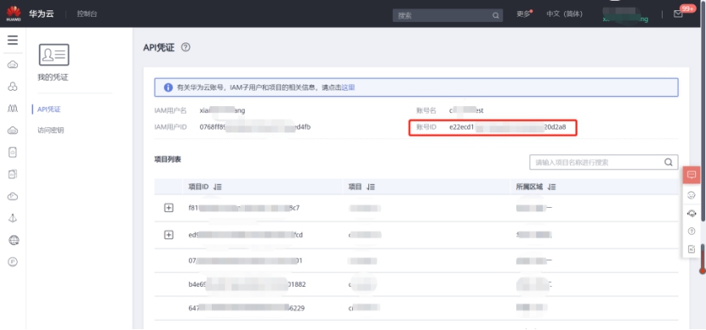Open the 更多 menu
Image resolution: width=706 pixels, height=330 pixels.
coord(524,14)
